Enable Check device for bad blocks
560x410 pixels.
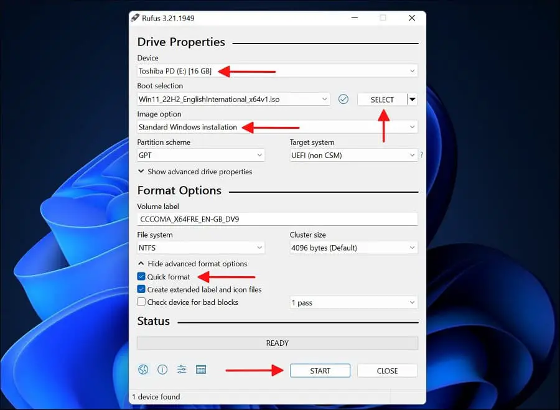pos(141,302)
